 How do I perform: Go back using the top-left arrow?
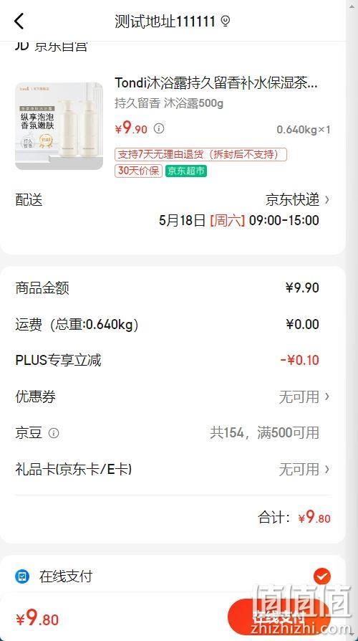(x=19, y=21)
